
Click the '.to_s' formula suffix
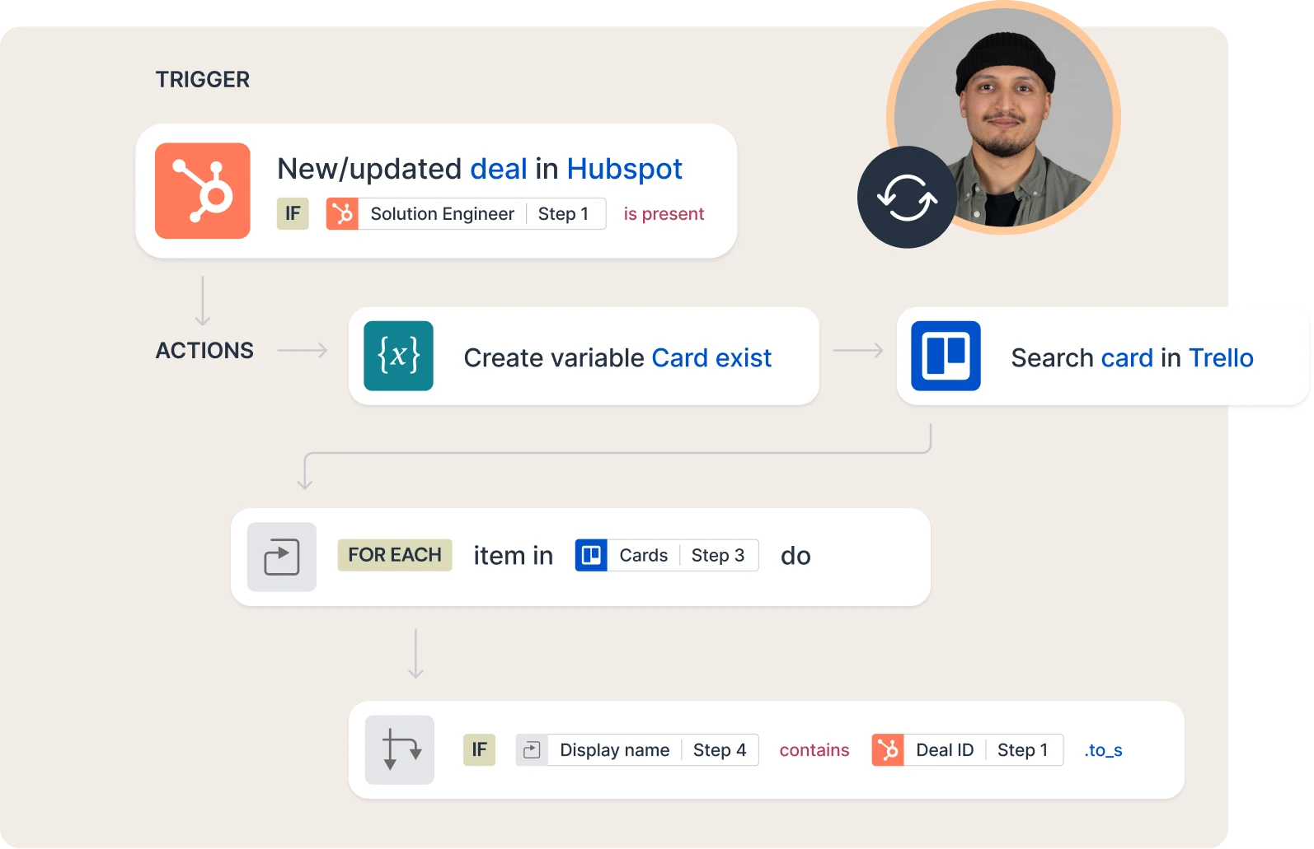coord(1103,750)
